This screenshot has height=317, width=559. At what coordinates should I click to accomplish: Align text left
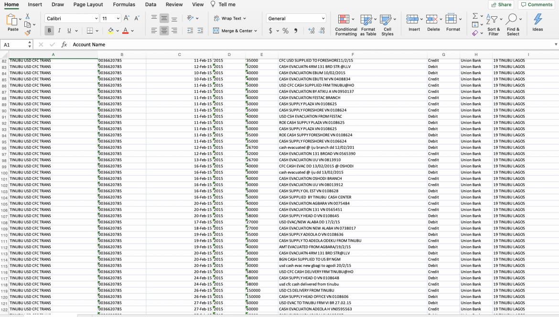click(154, 31)
